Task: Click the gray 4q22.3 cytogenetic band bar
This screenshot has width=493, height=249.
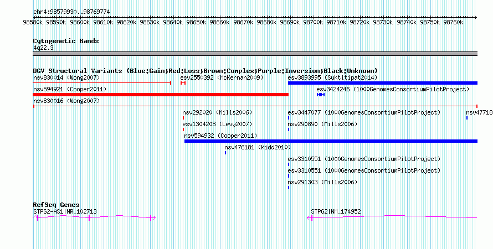Action: click(255, 54)
